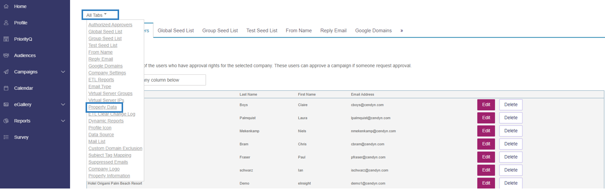Select From Name dropdown link
Screen dimensions: 605x190
click(x=100, y=52)
